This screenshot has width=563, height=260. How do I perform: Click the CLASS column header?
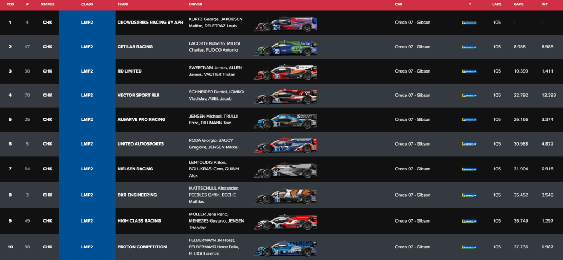(x=87, y=4)
